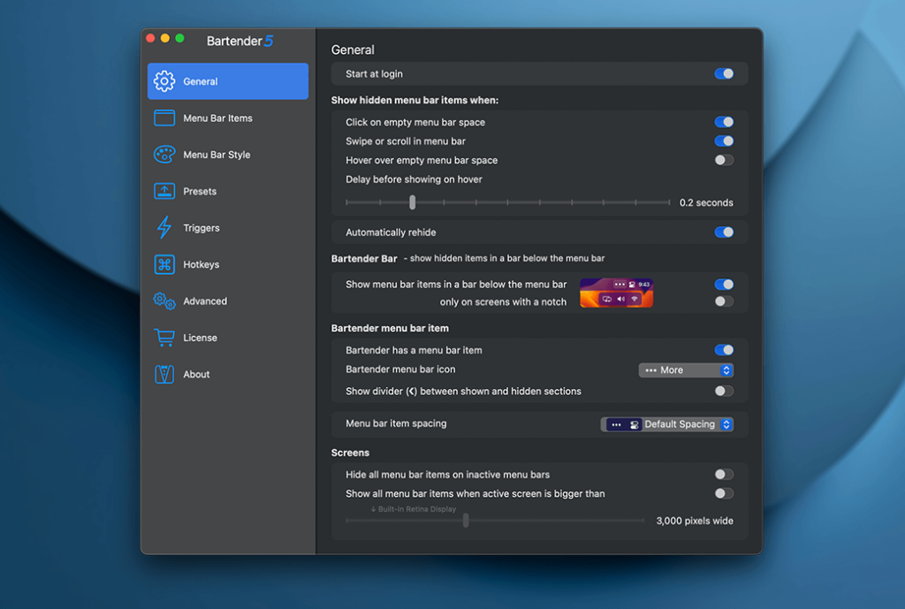Image resolution: width=905 pixels, height=609 pixels.
Task: Click the Default Spacing stepper arrows
Action: point(727,423)
